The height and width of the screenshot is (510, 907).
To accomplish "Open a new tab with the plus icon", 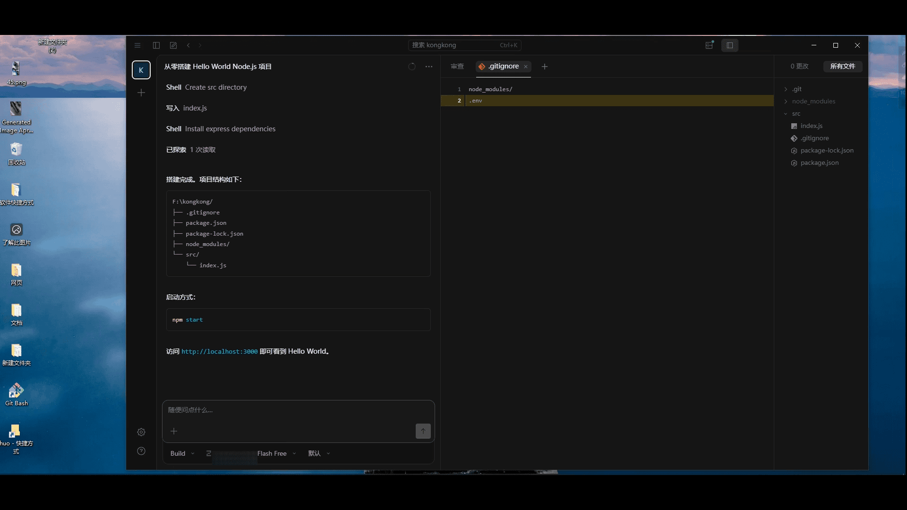I will click(x=545, y=67).
